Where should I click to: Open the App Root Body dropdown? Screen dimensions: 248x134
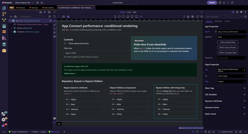pos(231,37)
